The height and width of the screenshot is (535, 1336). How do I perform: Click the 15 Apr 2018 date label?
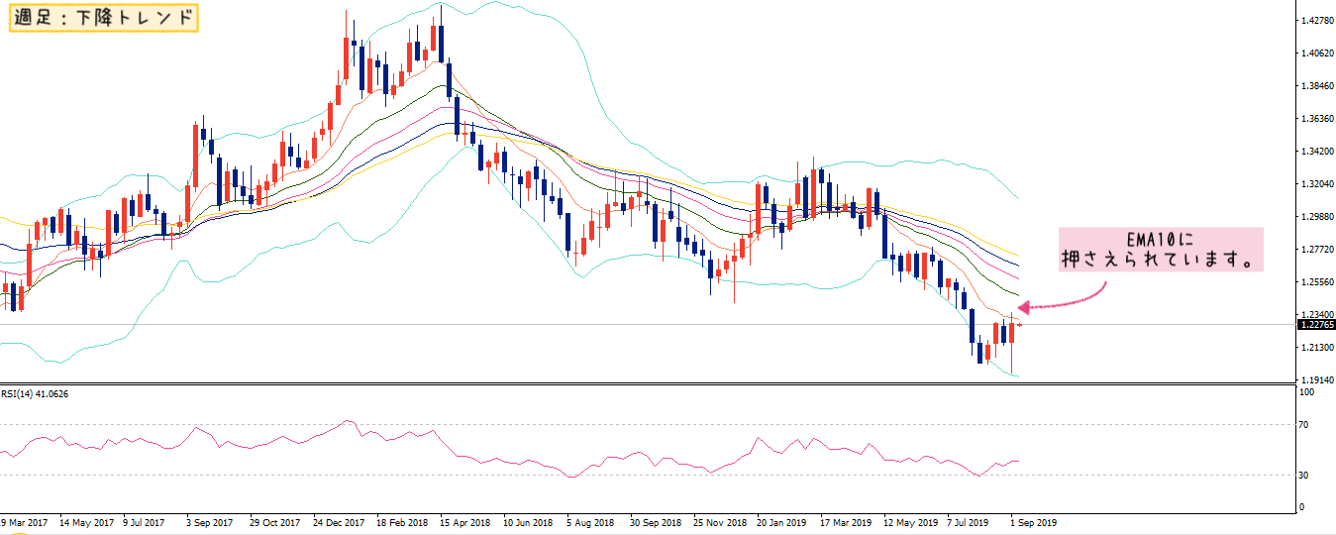466,521
